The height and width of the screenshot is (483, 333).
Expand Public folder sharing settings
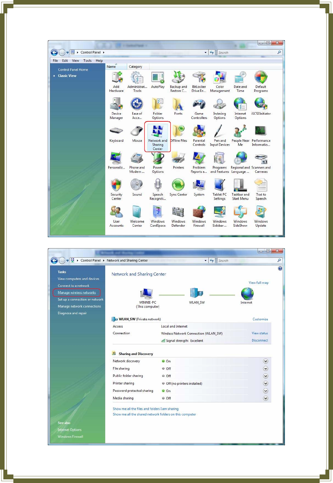click(x=265, y=376)
